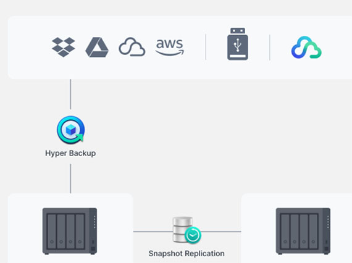
Task: Select the Snapshot Replication database icon
Action: pos(186,230)
